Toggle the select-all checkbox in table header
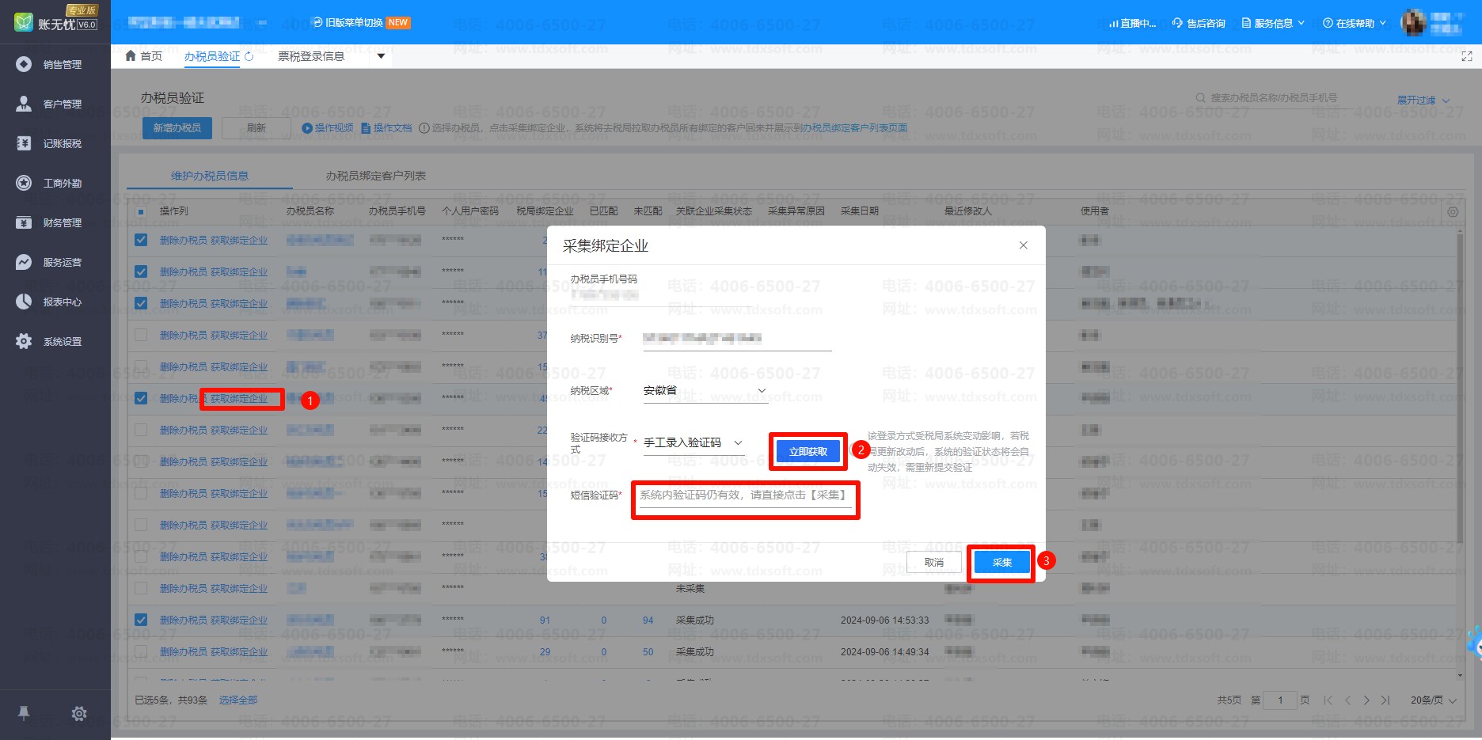The width and height of the screenshot is (1482, 740). click(141, 211)
